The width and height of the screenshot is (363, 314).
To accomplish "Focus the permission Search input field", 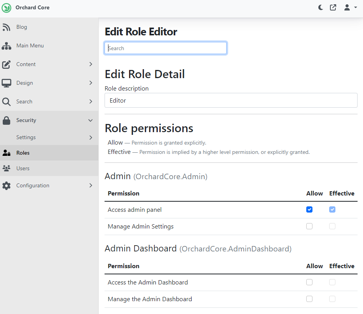I will point(166,48).
